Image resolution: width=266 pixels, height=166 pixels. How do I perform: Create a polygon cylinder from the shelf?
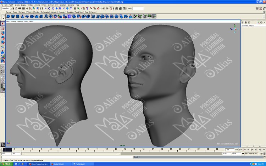click(x=17, y=16)
